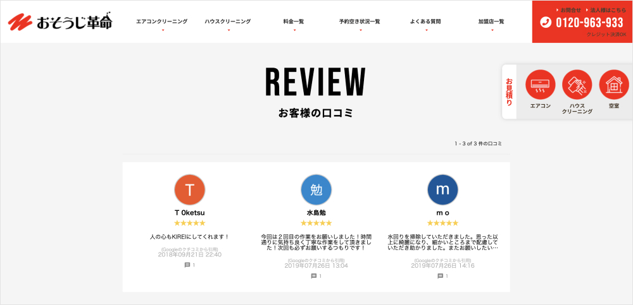Click date 2018年09月21日 22:40
The height and width of the screenshot is (305, 633).
click(190, 254)
